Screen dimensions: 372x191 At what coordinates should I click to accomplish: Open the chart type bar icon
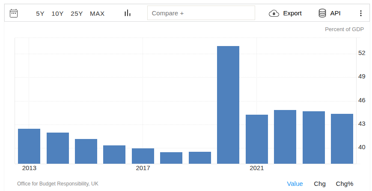point(128,13)
